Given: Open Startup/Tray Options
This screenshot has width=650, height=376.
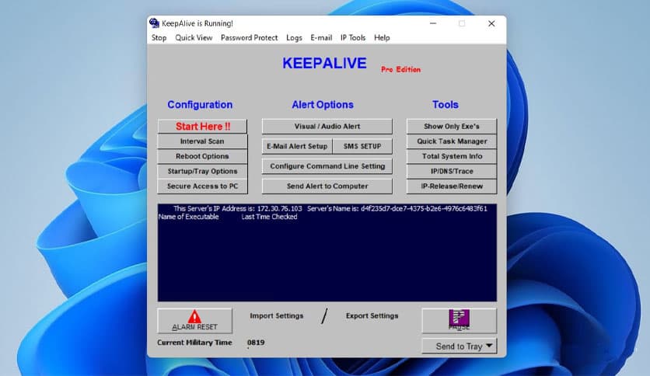Looking at the screenshot, I should [202, 171].
